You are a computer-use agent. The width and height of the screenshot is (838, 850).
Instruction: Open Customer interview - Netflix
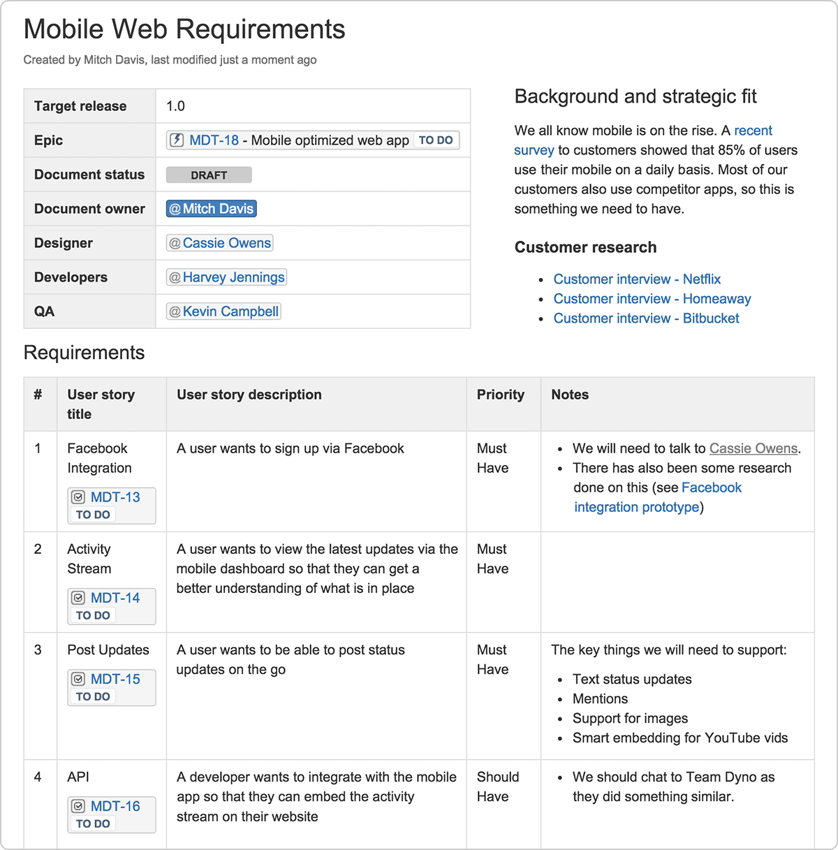pos(637,279)
